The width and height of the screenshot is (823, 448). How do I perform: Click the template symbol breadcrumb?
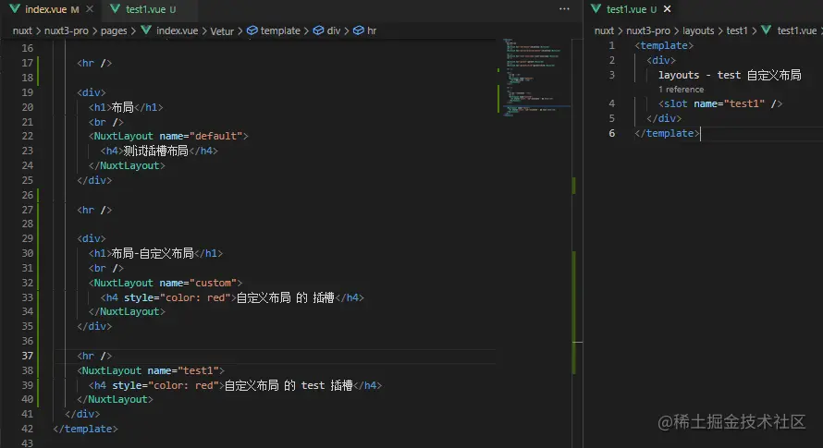280,30
